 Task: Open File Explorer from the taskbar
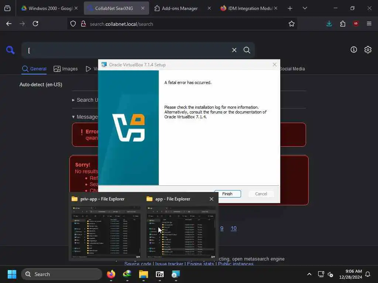[x=144, y=274]
